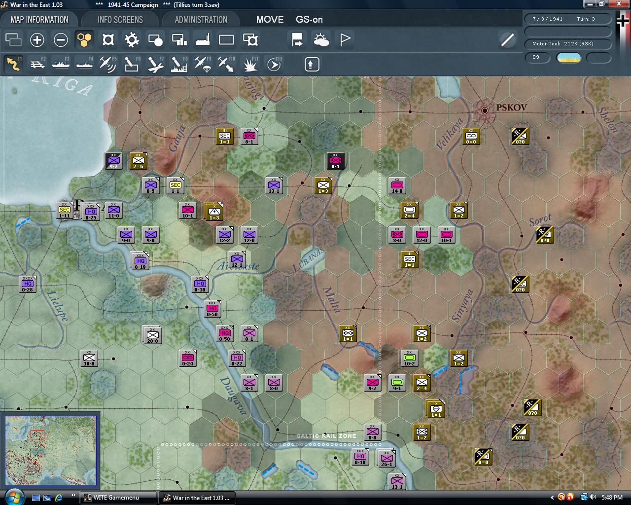Zoom in the map with plus icon

pyautogui.click(x=37, y=39)
